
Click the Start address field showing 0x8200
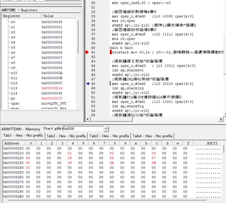[83, 128]
